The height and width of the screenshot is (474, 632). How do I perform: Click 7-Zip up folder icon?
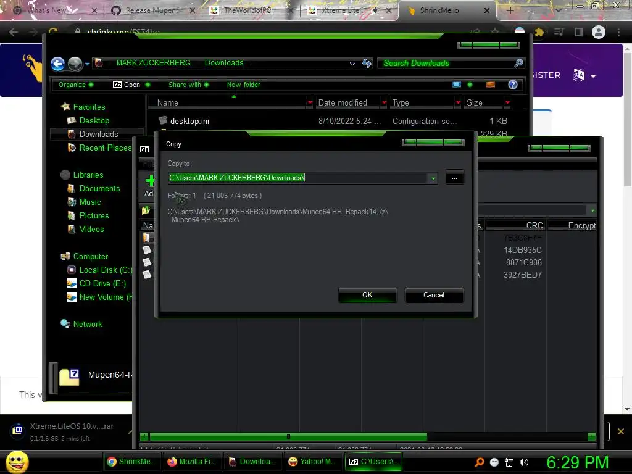click(x=146, y=210)
